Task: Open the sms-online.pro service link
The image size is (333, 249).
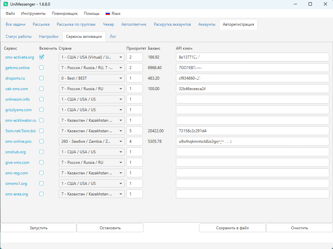Action: click(x=18, y=141)
